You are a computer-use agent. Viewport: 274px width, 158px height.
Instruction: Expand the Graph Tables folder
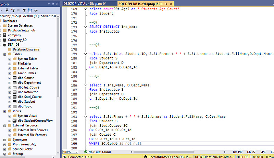point(10,73)
